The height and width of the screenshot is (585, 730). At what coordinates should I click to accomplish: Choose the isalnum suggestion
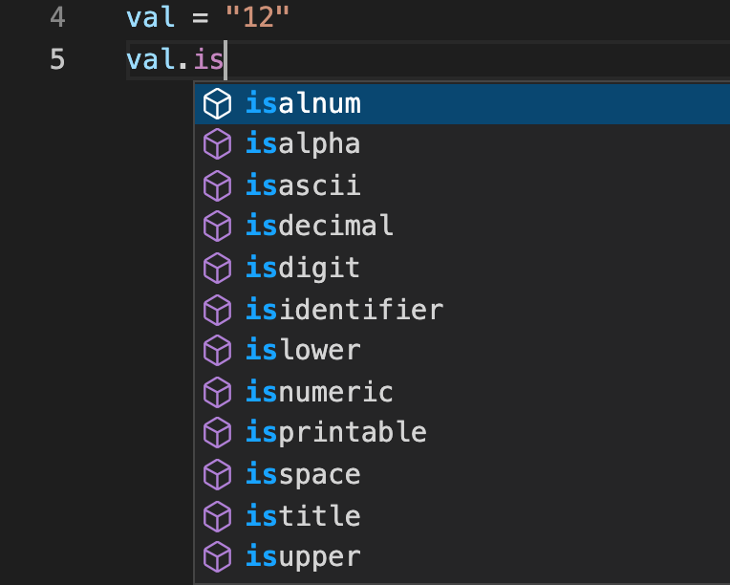[x=462, y=103]
